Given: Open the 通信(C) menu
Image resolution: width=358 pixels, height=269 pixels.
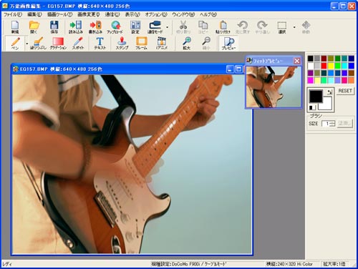Looking at the screenshot, I should coord(112,14).
